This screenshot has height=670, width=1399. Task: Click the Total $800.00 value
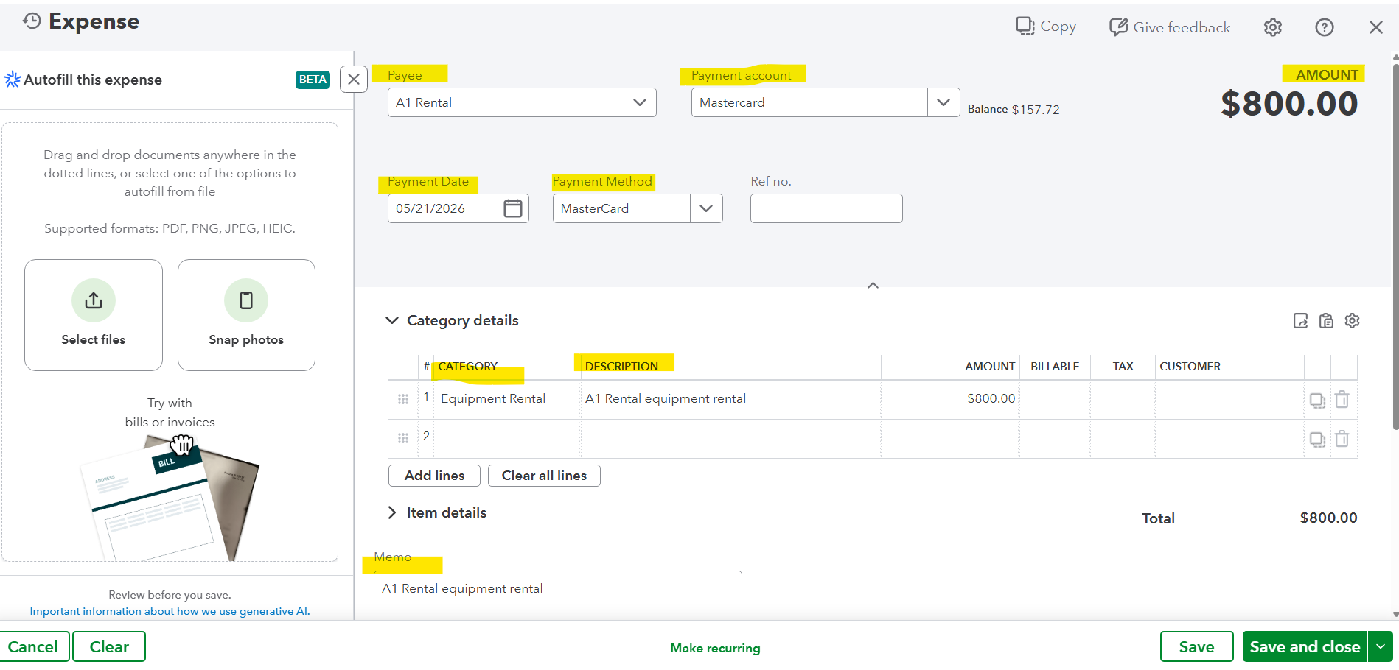click(1328, 518)
